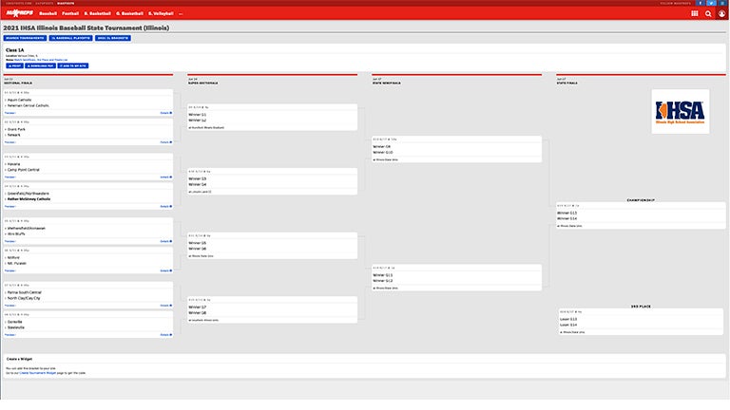Click the IL Baseball Playoffs button

coord(70,38)
